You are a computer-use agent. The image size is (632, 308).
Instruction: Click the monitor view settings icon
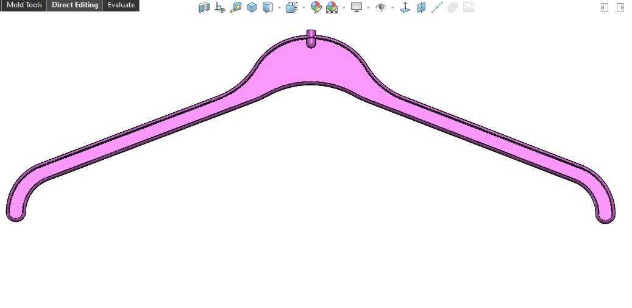(357, 7)
